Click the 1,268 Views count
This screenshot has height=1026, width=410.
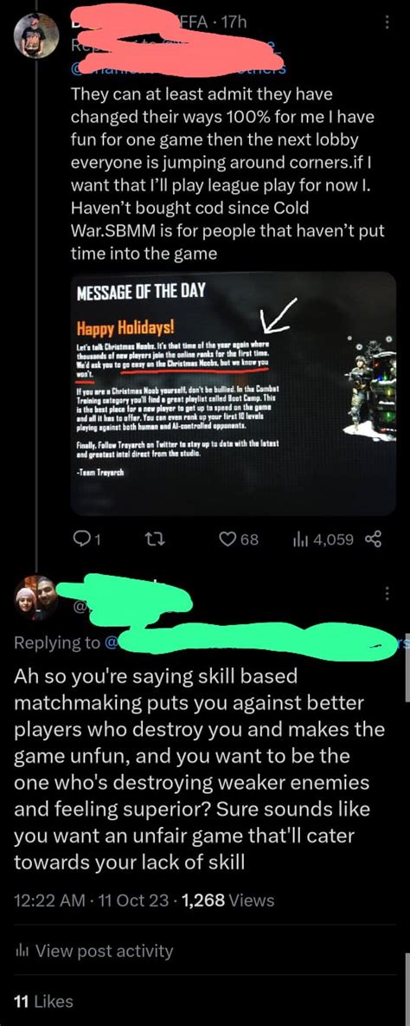(x=229, y=900)
